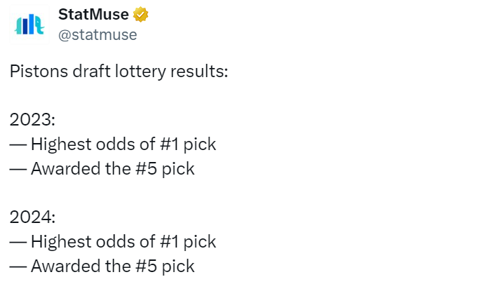
Task: Click '#5' in the 2024 section
Action: (x=146, y=266)
